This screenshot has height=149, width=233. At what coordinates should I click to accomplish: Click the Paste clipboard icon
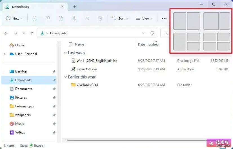point(61,18)
